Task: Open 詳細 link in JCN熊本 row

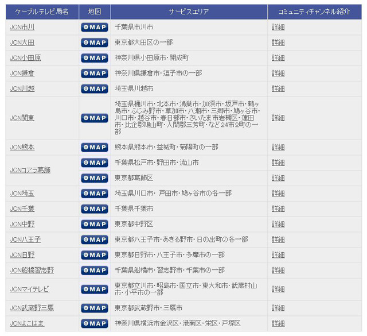Action: click(278, 147)
